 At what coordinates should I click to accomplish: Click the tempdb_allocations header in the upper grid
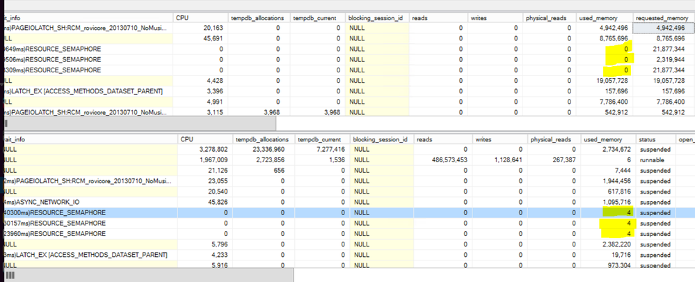(259, 17)
